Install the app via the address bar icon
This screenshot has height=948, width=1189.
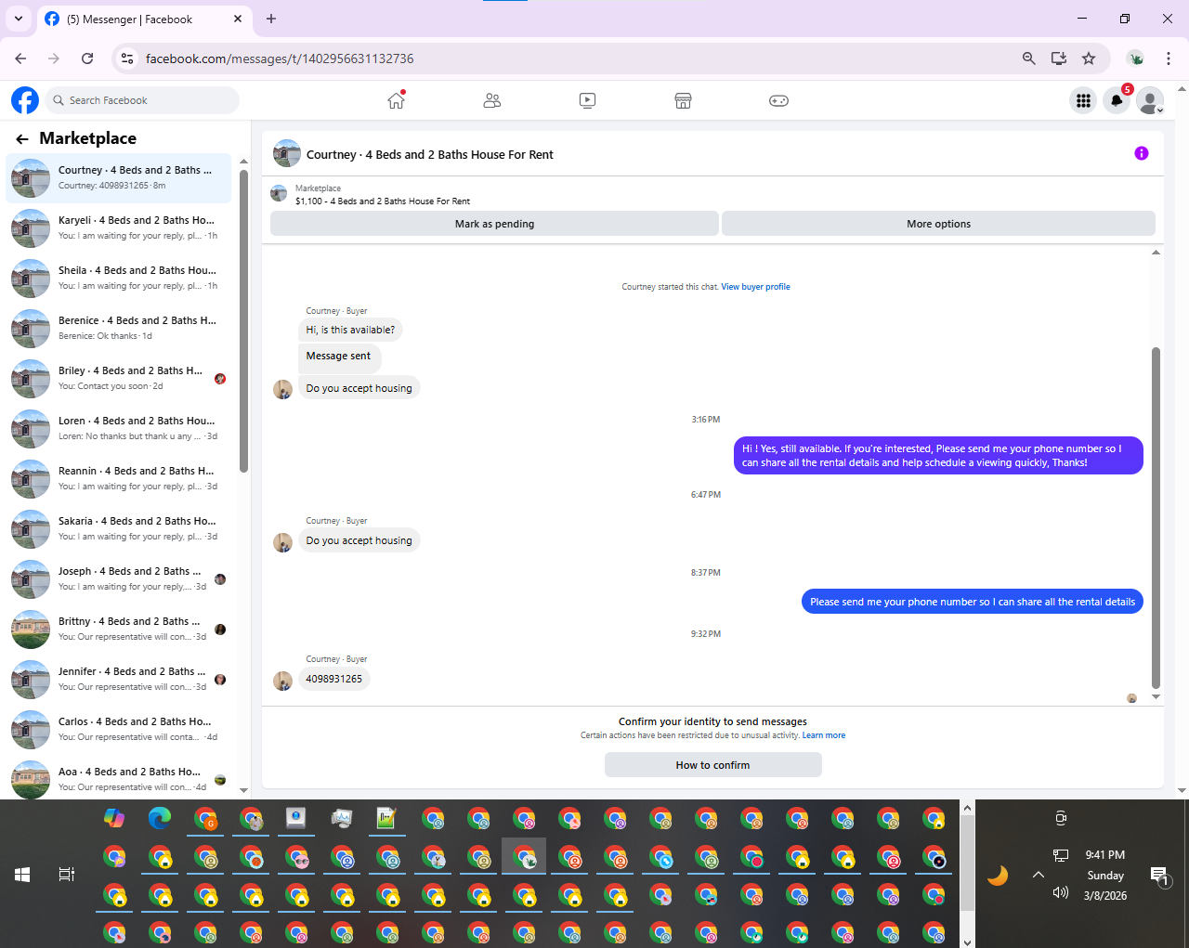coord(1058,58)
